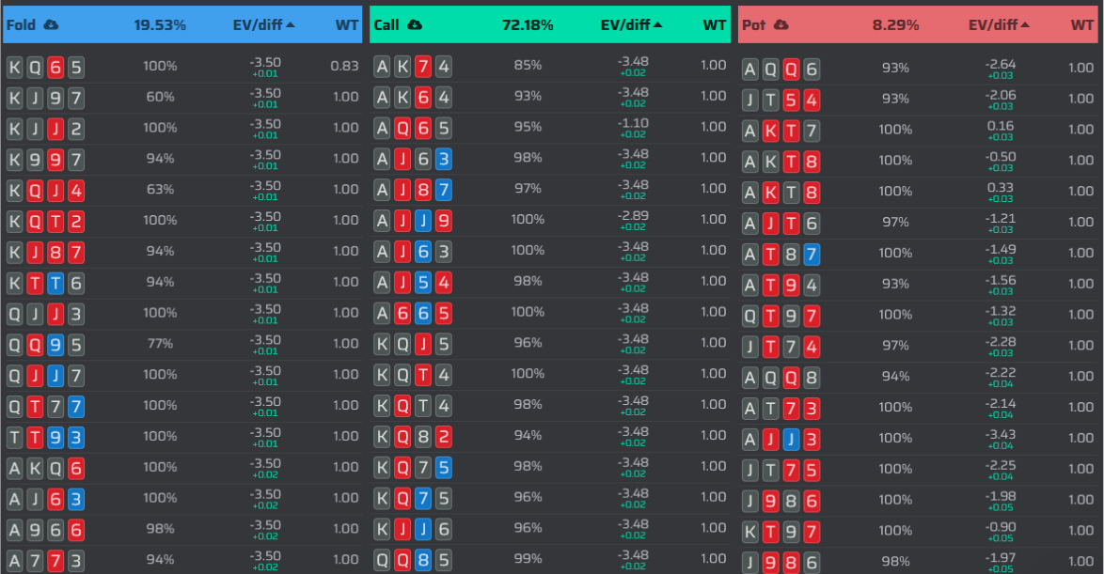Select the blue 7 card in the A T 8 7 hand
This screenshot has height=574, width=1104.
point(812,253)
